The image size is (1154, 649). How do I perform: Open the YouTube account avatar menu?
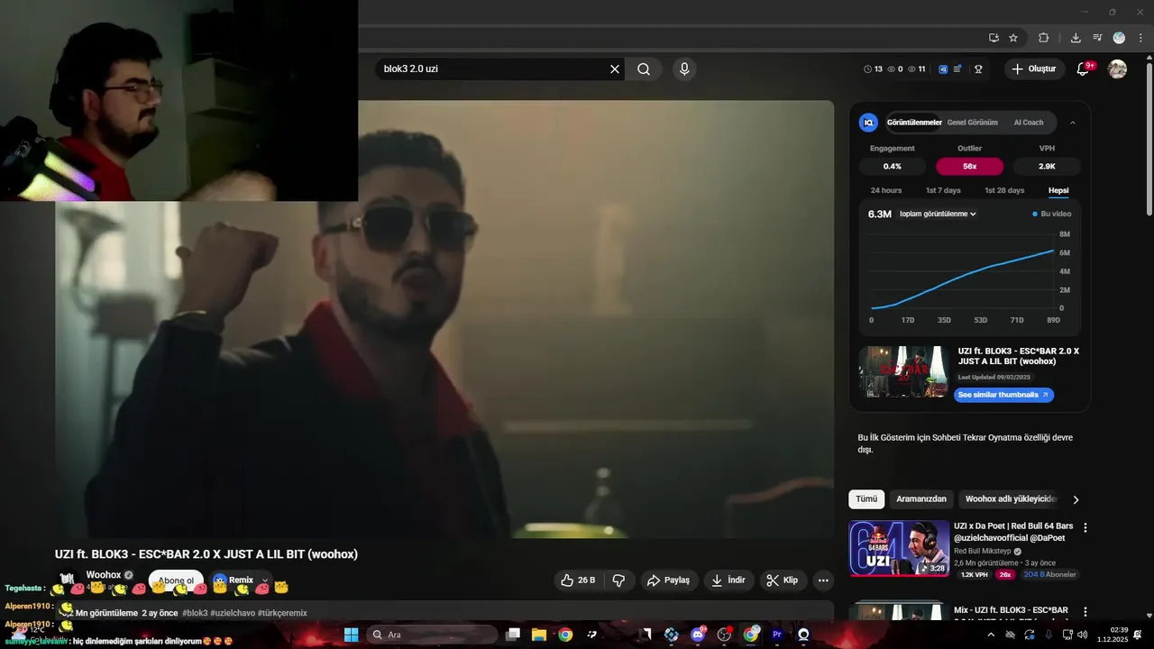tap(1117, 69)
